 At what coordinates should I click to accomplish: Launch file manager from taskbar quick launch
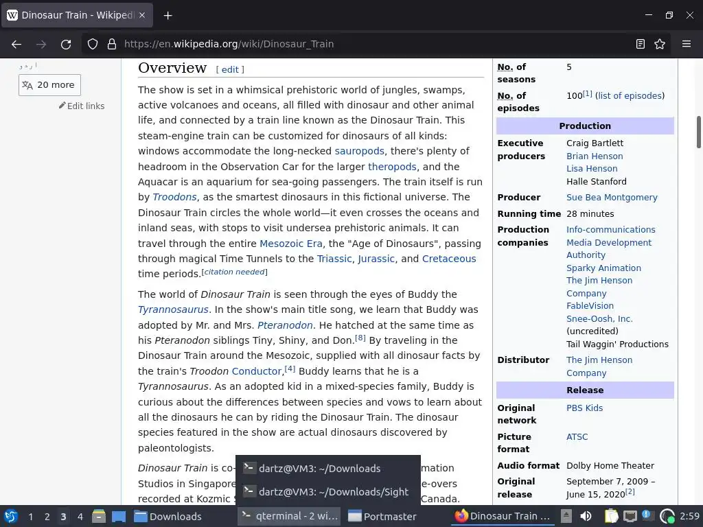[x=99, y=516]
